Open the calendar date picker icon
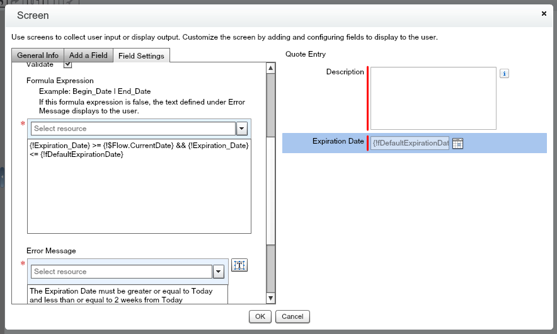Screen dimensions: 557x334 [x=458, y=143]
